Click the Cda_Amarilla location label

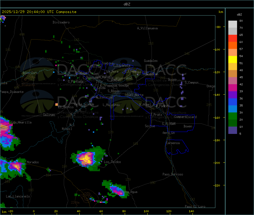click(21, 122)
